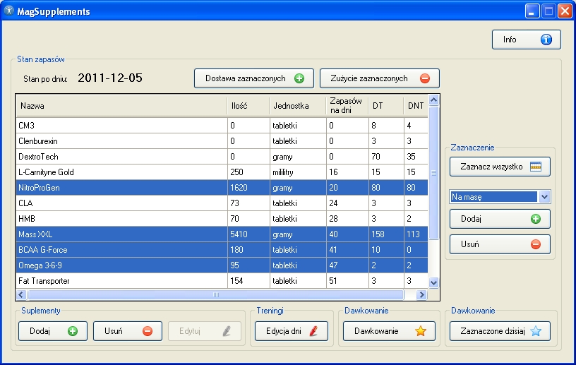Image resolution: width=576 pixels, height=365 pixels.
Task: Click the blue info icon
Action: [x=546, y=40]
